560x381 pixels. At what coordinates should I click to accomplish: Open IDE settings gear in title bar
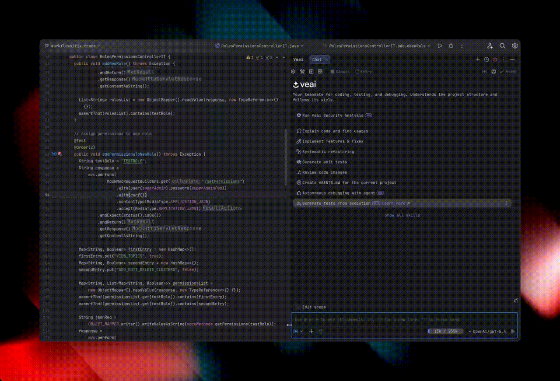click(515, 45)
